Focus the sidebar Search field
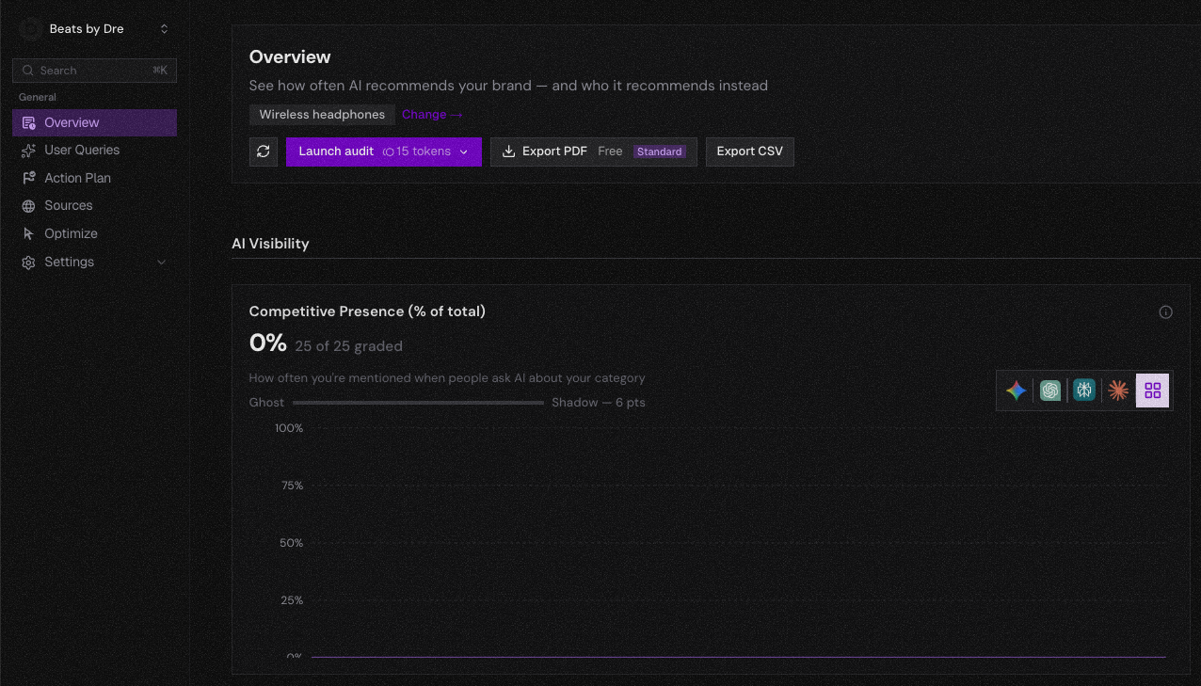Image resolution: width=1201 pixels, height=686 pixels. pyautogui.click(x=94, y=71)
